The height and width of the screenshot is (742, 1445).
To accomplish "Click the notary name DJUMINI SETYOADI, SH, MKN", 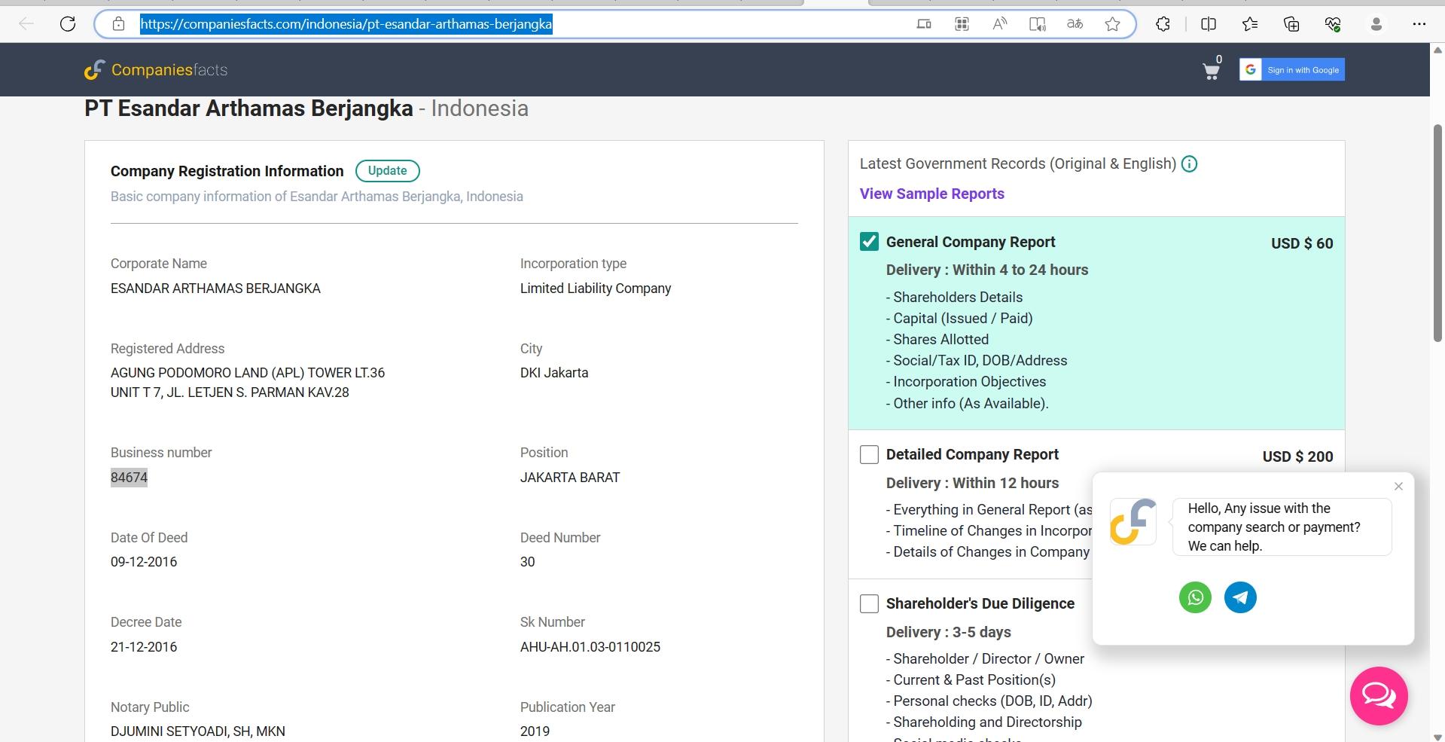I will pyautogui.click(x=198, y=731).
